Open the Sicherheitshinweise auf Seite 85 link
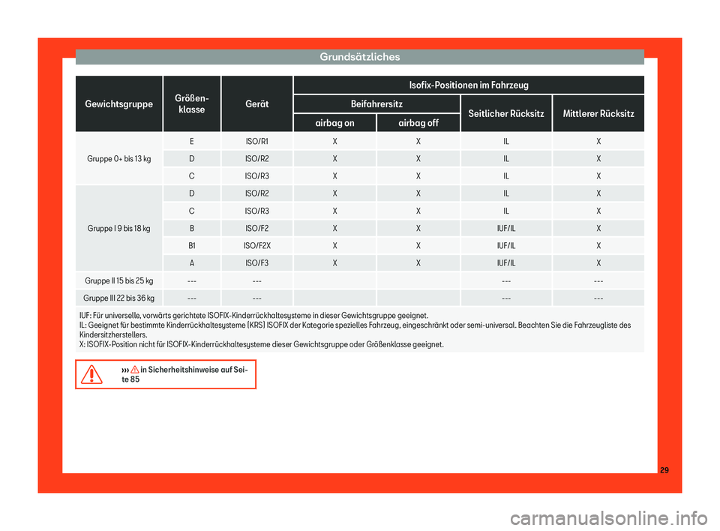This screenshot has height=531, width=720. point(184,374)
